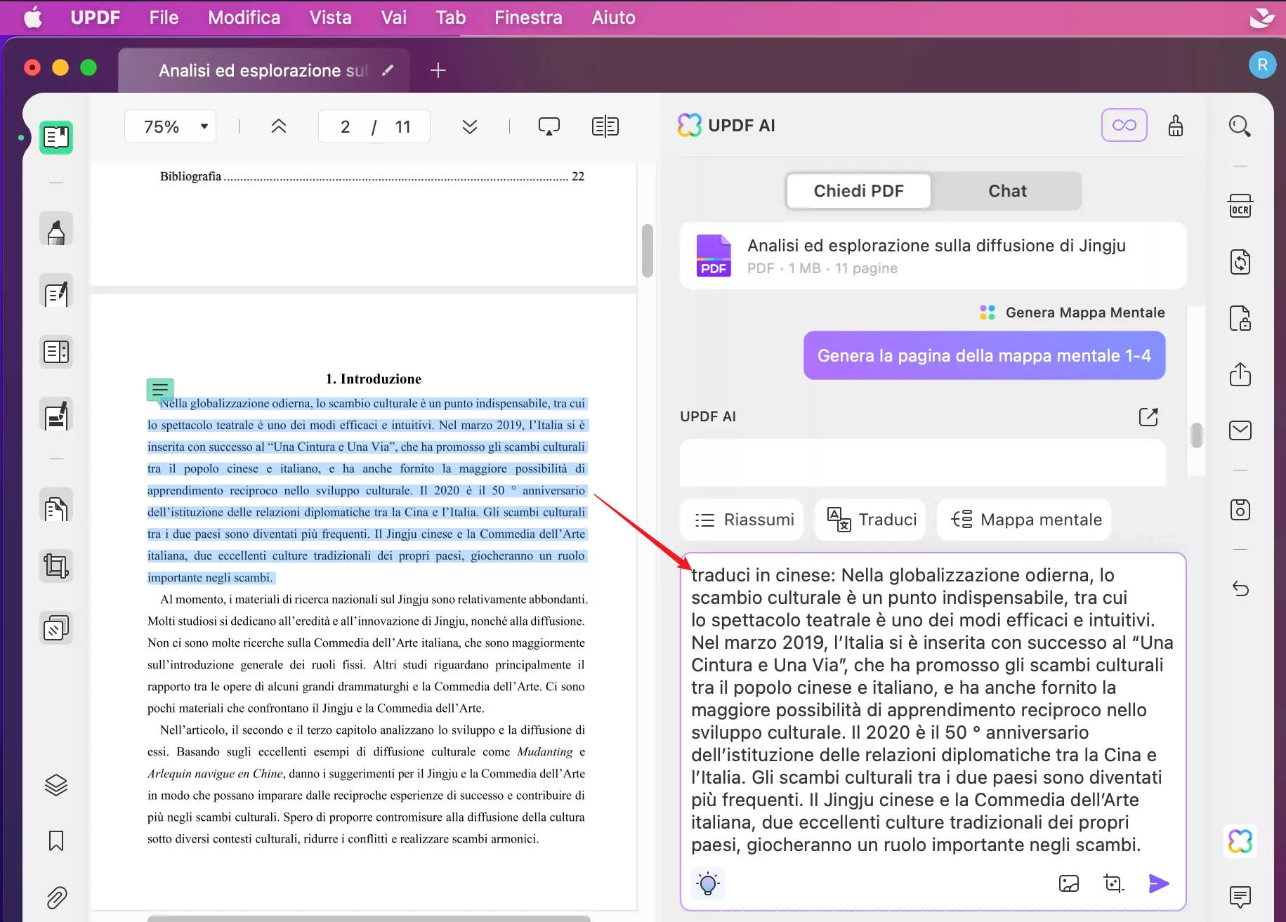Send the translate prompt to AI

[1158, 883]
